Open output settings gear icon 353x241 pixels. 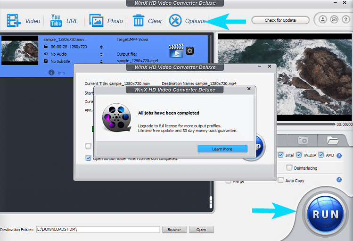pyautogui.click(x=189, y=50)
